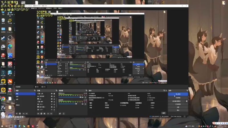The width and height of the screenshot is (228, 128).
Task: Click the 停止推流 stop streaming button
Action: coord(178,94)
